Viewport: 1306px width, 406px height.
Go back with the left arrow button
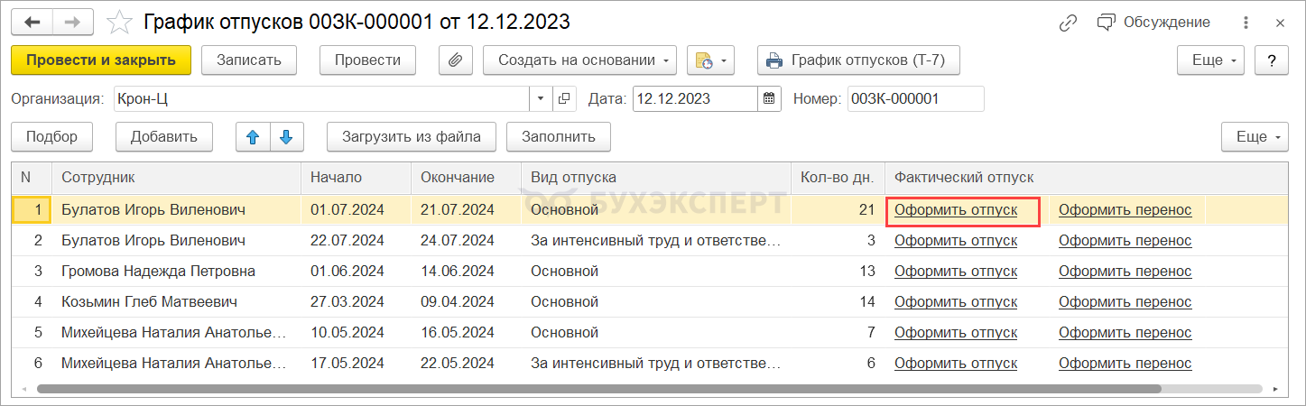click(x=32, y=22)
